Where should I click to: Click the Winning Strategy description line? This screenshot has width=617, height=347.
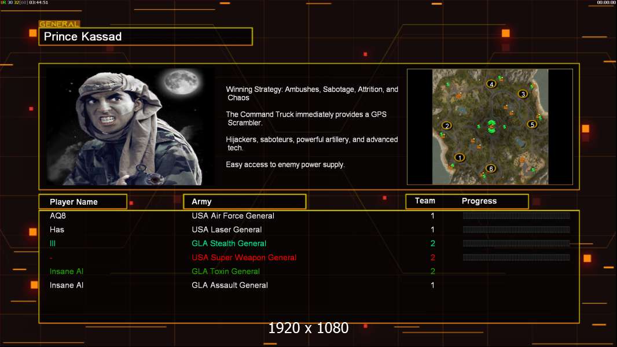[312, 94]
